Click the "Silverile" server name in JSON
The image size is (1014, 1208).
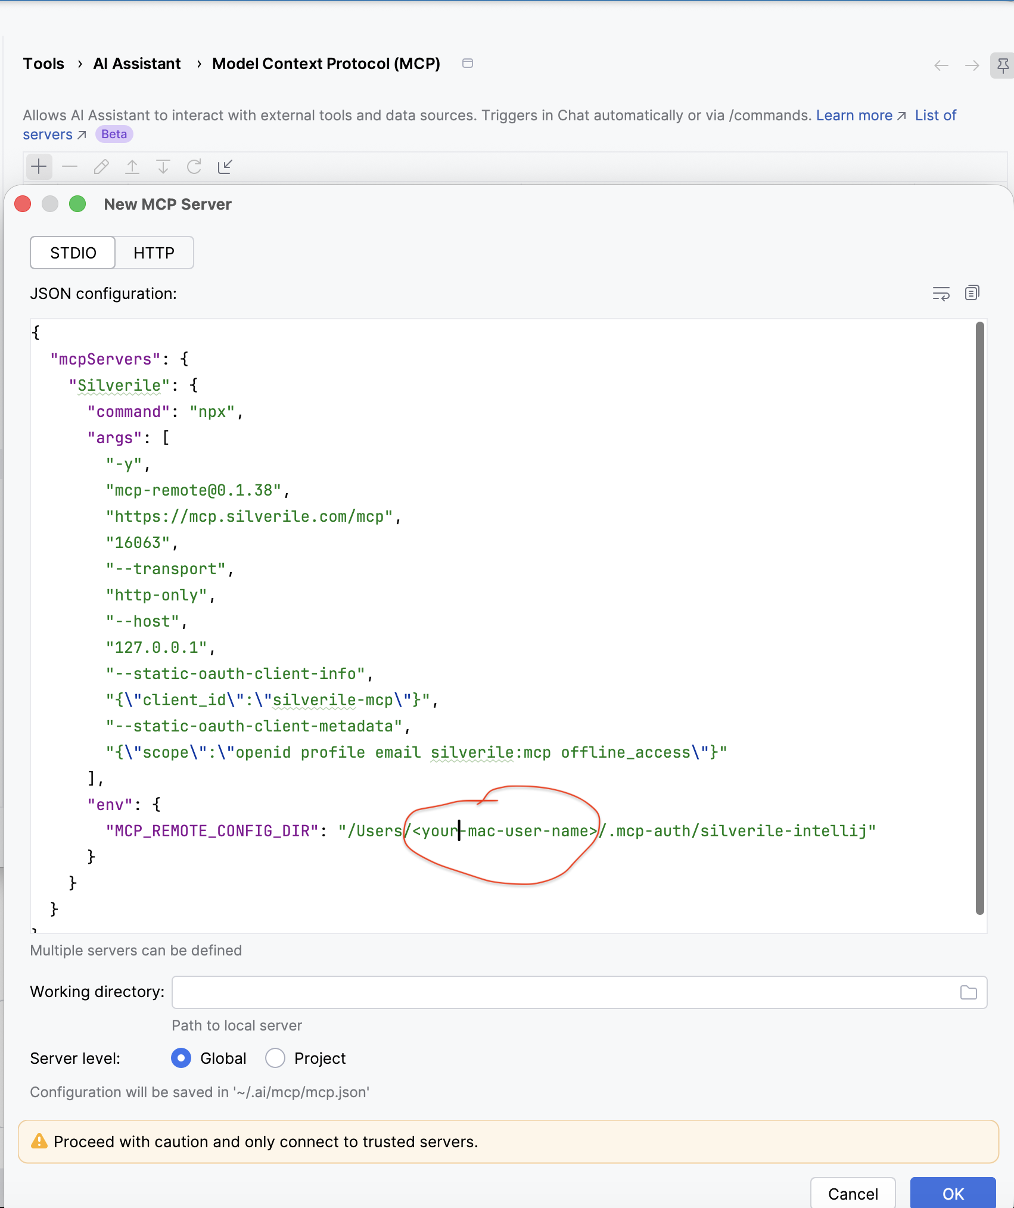pyautogui.click(x=119, y=385)
